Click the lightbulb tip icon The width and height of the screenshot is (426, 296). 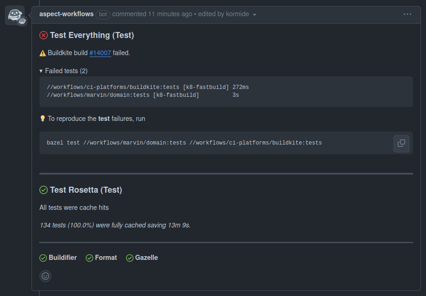43,119
